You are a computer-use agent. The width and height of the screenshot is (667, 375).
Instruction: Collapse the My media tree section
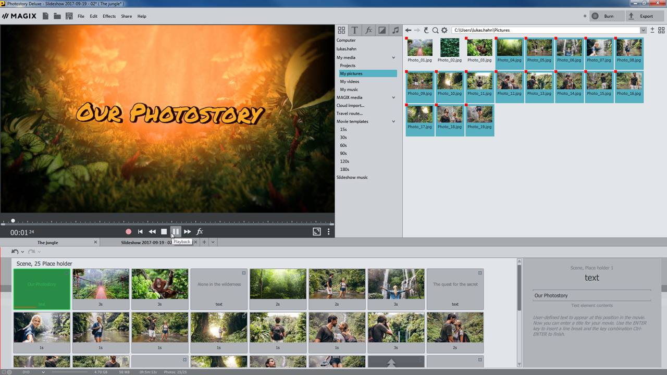point(393,57)
